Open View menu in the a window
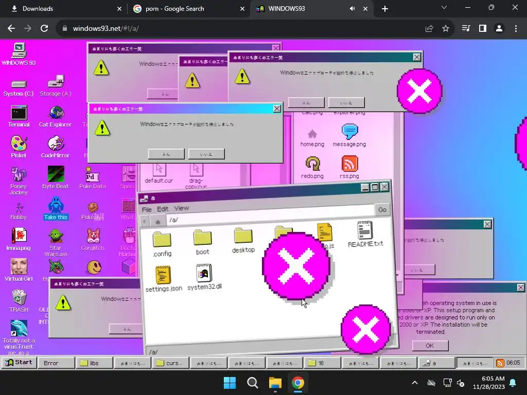 [182, 208]
